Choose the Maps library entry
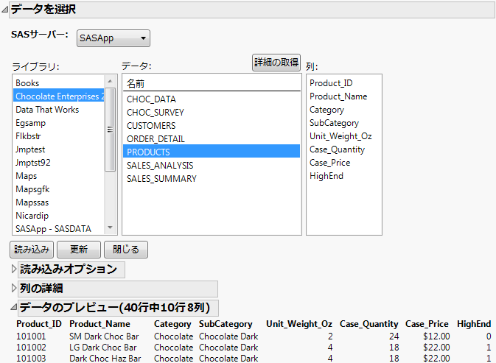Screen dimensions: 496x363 point(27,176)
